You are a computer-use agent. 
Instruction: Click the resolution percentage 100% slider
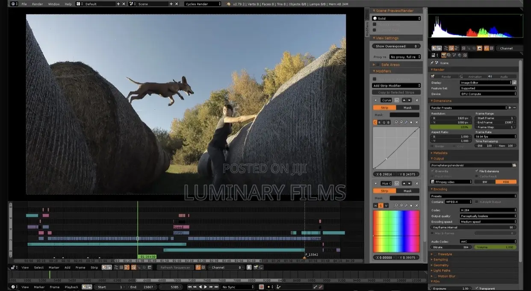(x=451, y=127)
